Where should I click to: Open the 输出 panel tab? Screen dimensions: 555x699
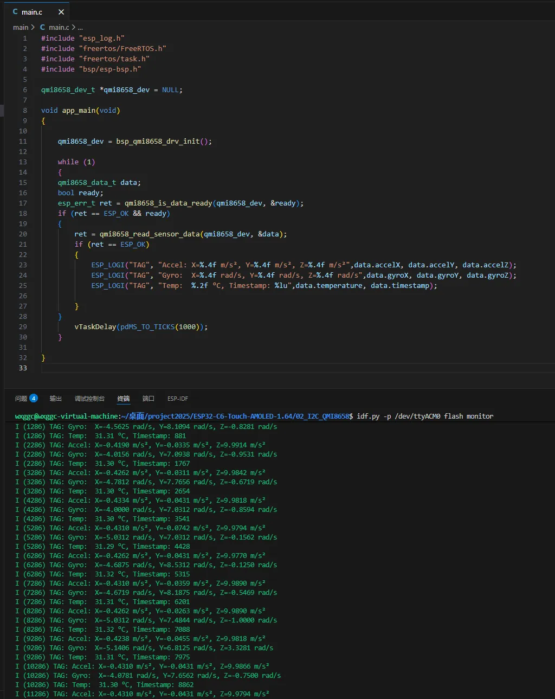tap(56, 399)
